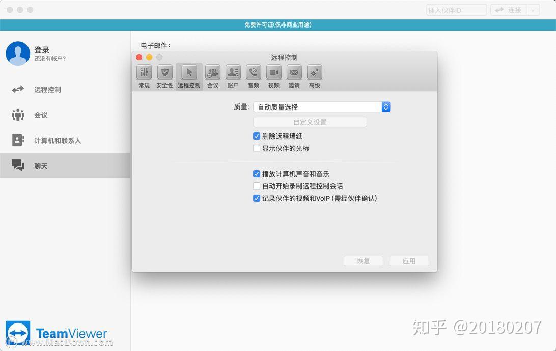Click the 应用 (Apply) button
The image size is (556, 351).
tap(409, 261)
